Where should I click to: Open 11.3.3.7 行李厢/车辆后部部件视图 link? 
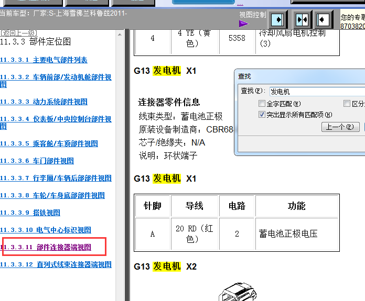click(56, 178)
